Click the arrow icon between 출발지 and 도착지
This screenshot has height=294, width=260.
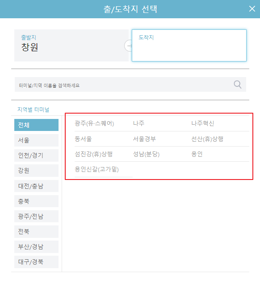click(129, 45)
